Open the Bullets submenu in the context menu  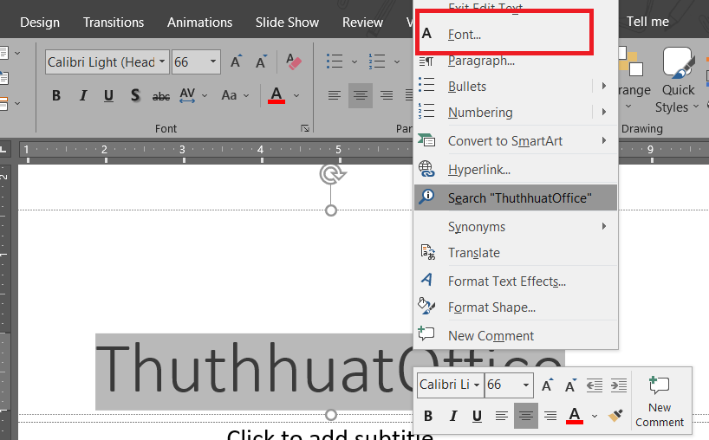point(516,87)
